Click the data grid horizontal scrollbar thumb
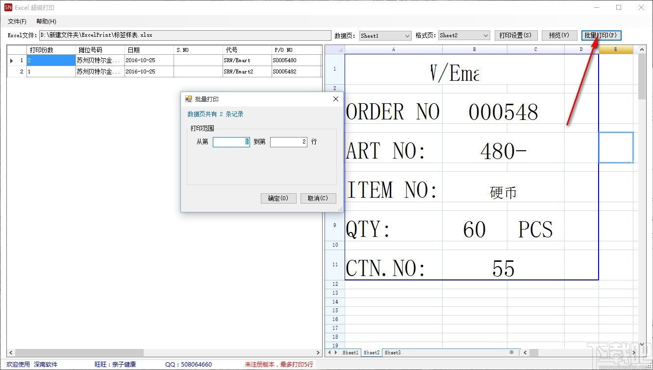Screen dimensions: 653x370 pyautogui.click(x=79, y=352)
